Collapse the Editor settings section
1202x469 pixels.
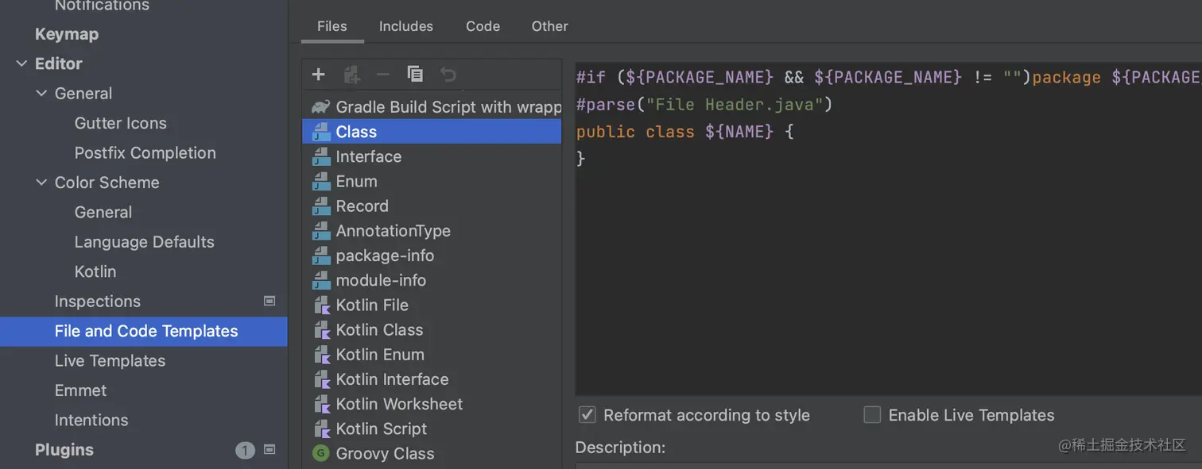pos(21,64)
